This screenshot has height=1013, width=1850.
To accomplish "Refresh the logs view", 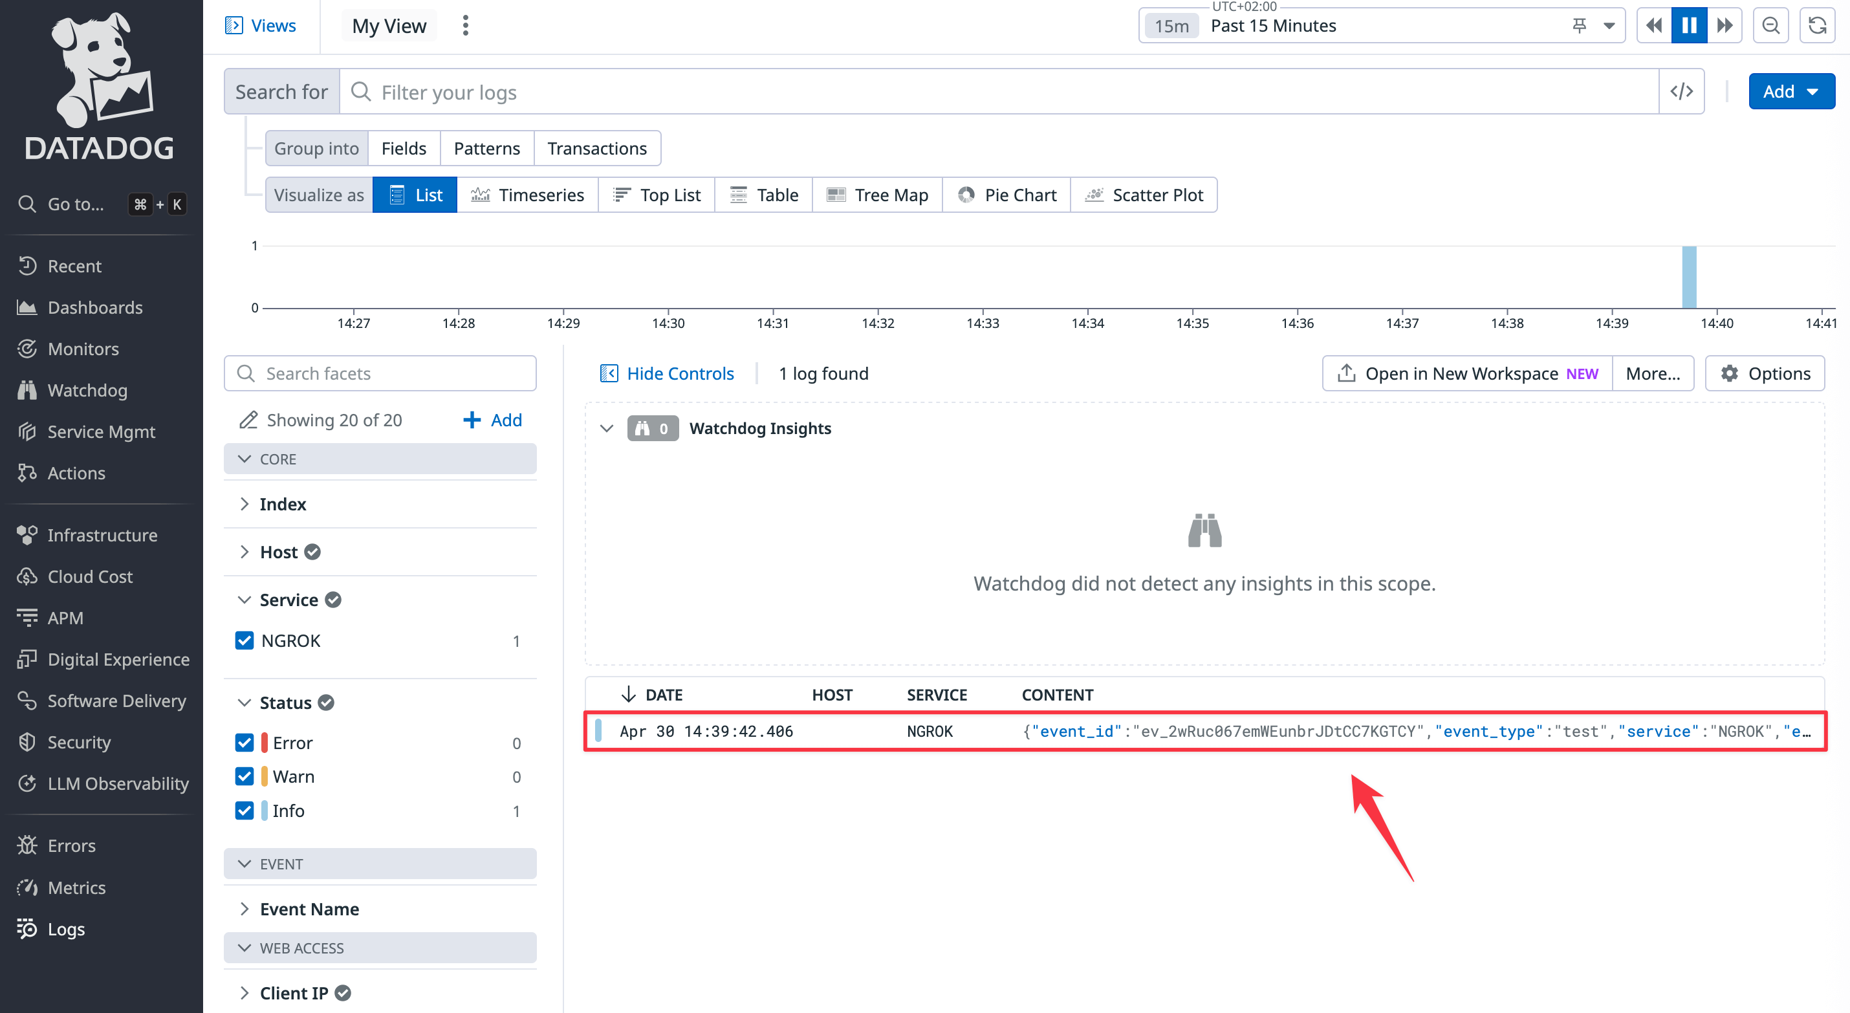I will 1818,25.
